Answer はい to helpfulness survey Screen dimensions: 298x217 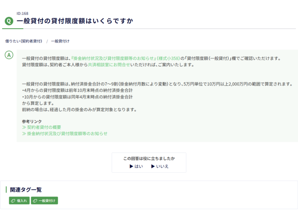point(136,166)
